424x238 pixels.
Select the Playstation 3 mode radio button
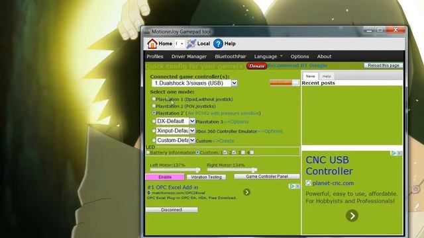tap(154, 122)
